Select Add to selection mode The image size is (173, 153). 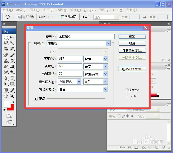(x=23, y=17)
